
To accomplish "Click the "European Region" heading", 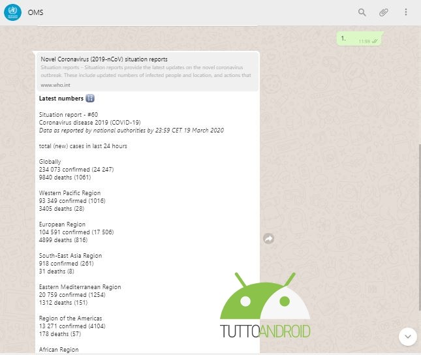I will tap(62, 224).
